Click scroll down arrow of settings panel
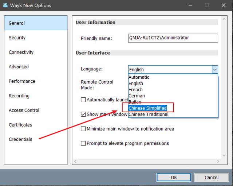This screenshot has height=186, width=233. (224, 155)
